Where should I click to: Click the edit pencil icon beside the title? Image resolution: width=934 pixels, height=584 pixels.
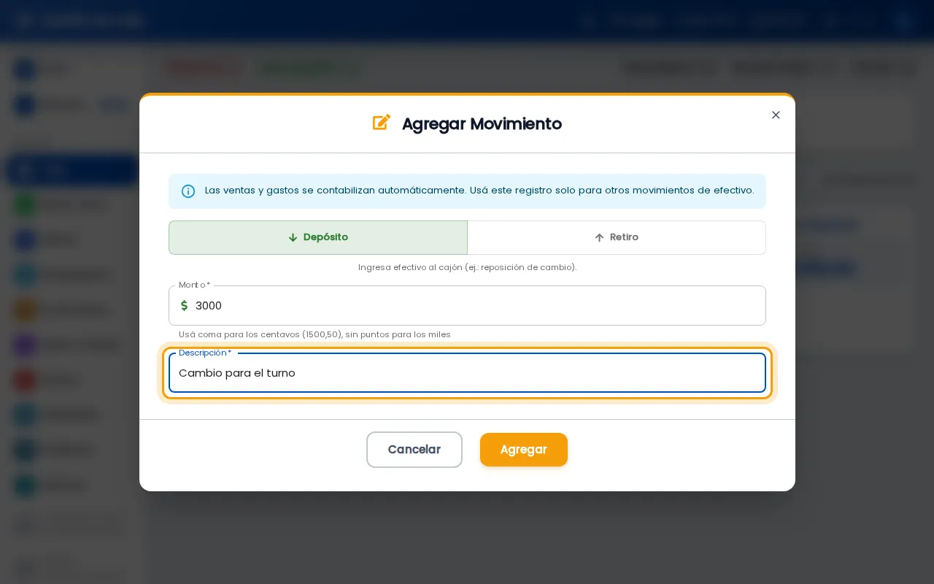click(x=382, y=123)
